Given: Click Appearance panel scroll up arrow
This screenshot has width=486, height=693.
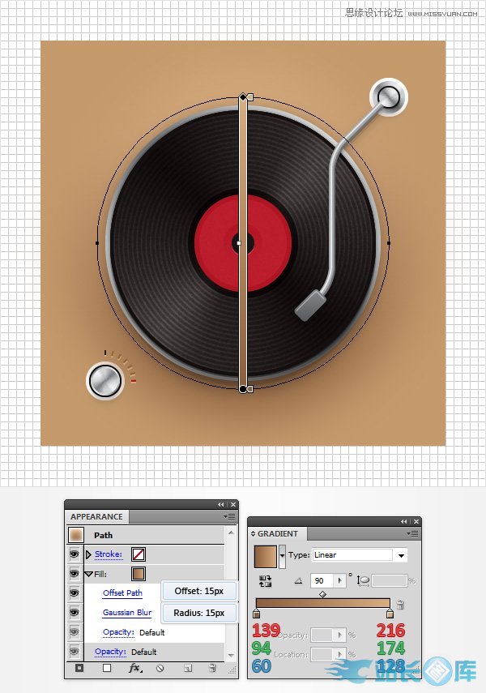Looking at the screenshot, I should [232, 533].
